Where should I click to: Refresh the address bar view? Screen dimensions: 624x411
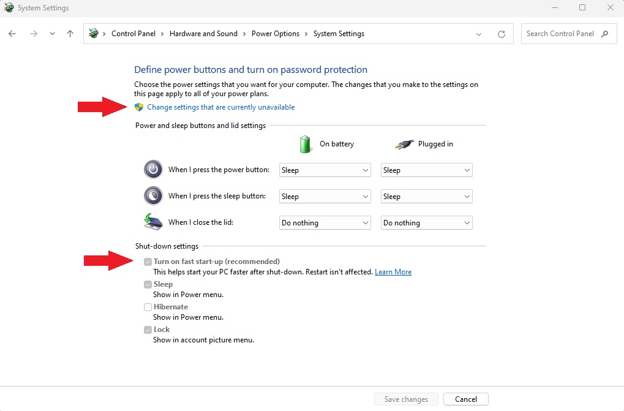[502, 34]
